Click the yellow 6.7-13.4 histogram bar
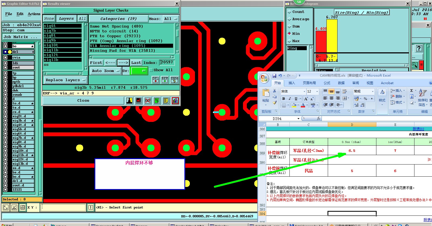 (x=332, y=36)
